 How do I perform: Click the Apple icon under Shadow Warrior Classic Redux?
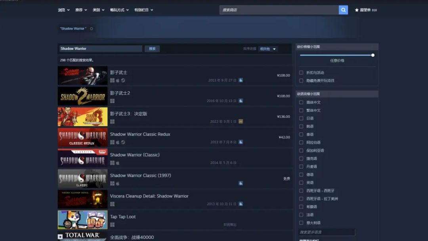[118, 142]
